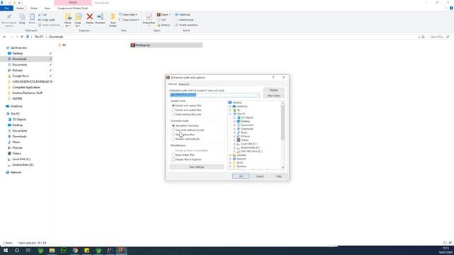Viewport: 454px width, 255px height.
Task: Click the Back arrow in Explorer navigation
Action: (4, 37)
